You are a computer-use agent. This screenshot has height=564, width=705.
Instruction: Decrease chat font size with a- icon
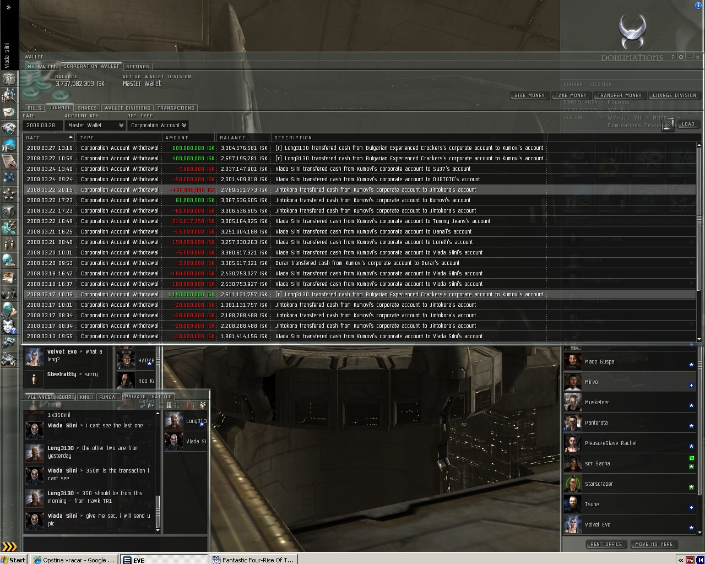[143, 405]
